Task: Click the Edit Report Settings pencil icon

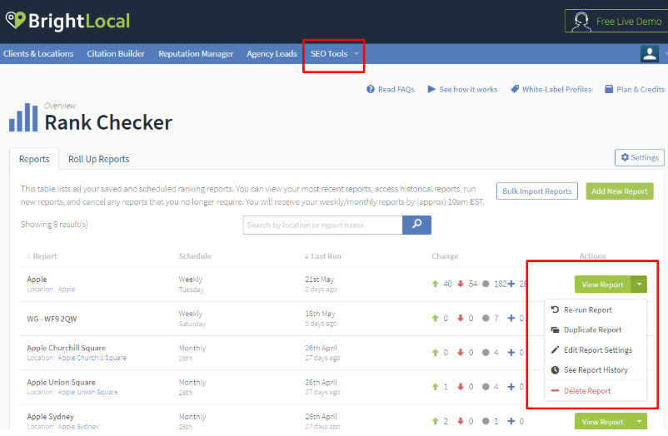Action: coord(555,349)
